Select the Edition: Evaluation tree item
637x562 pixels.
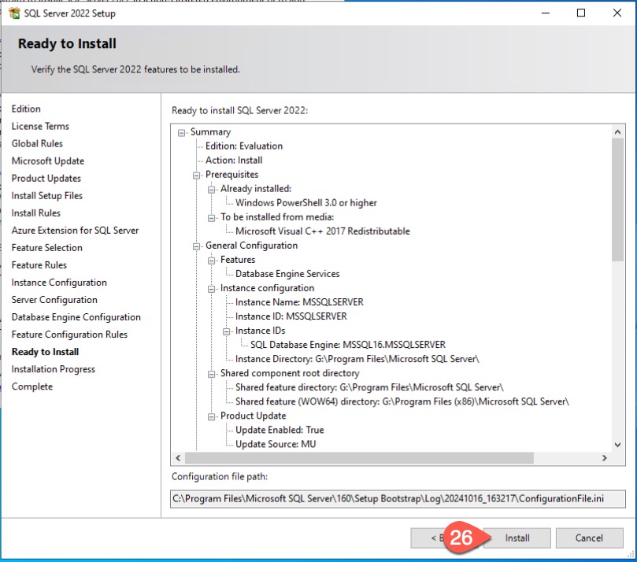pyautogui.click(x=244, y=146)
